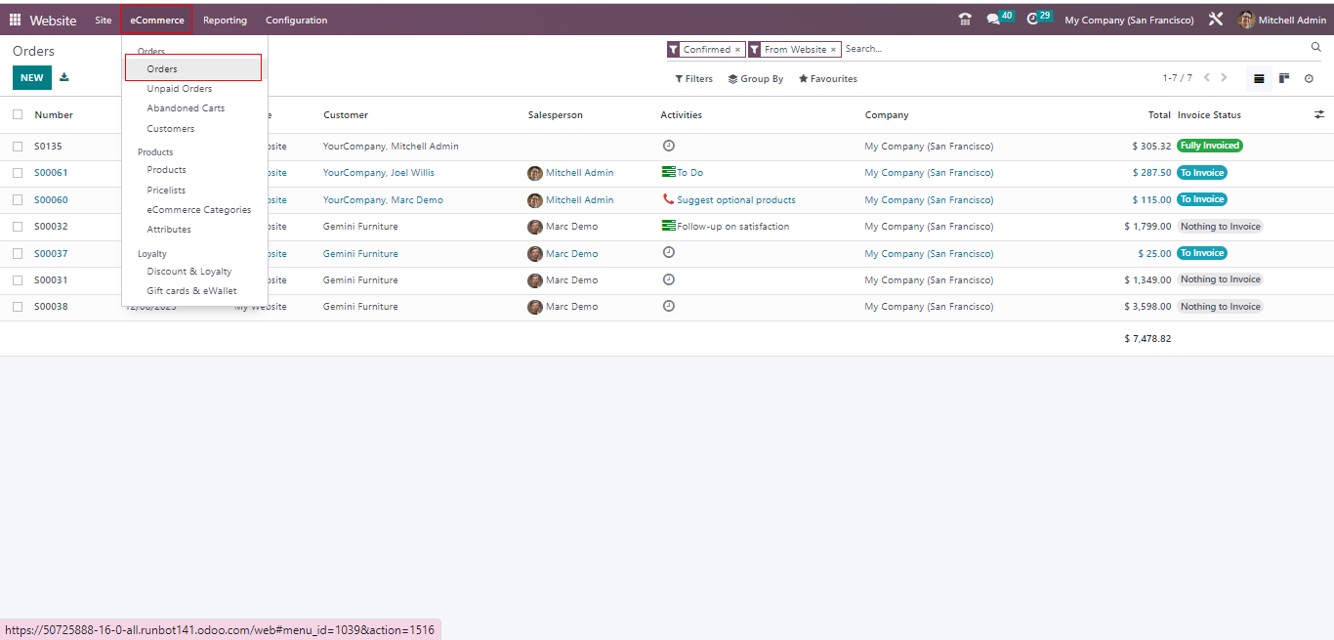Expand the Favourites dropdown
Screen dimensions: 1334x640
[828, 79]
